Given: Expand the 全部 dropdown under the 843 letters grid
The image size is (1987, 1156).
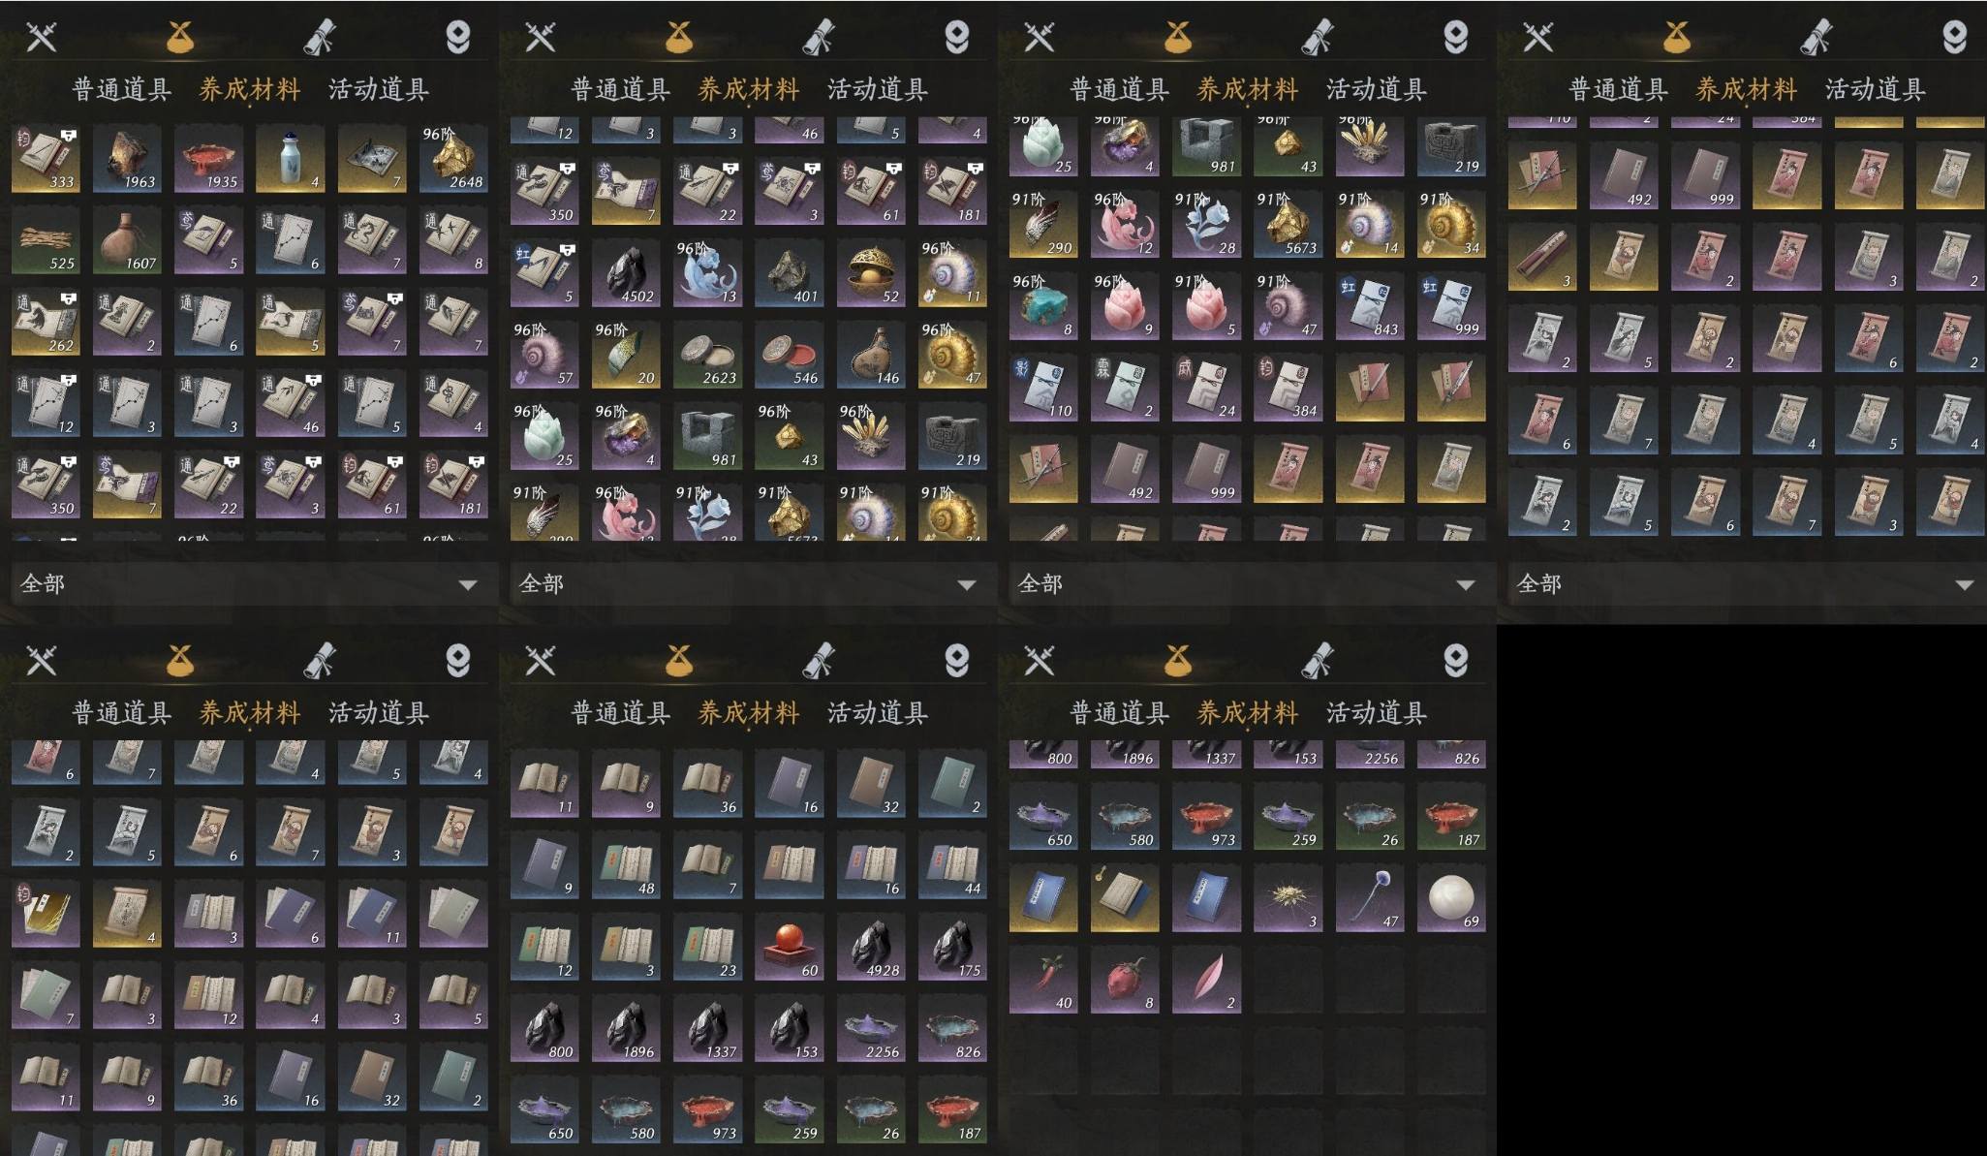Looking at the screenshot, I should pos(1247,584).
